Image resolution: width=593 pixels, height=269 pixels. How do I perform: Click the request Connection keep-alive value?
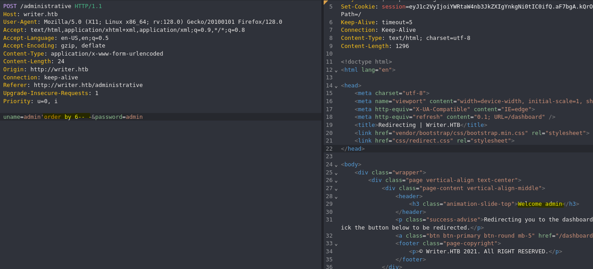pyautogui.click(x=61, y=78)
